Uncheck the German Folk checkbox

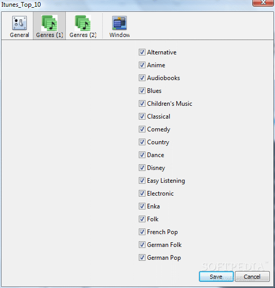coord(142,245)
